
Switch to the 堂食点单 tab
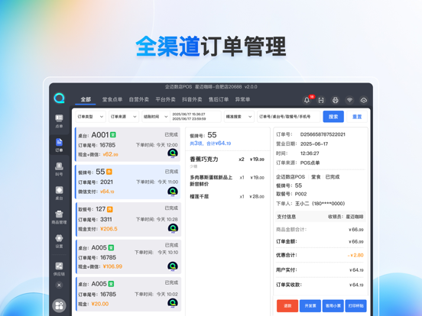point(112,99)
